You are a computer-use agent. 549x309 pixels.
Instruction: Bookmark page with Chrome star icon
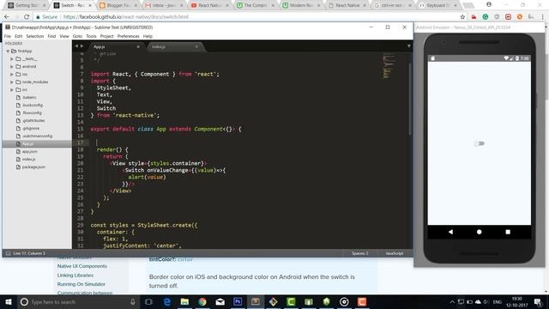(462, 17)
